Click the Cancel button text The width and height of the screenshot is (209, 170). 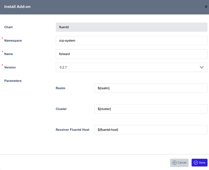(182, 162)
